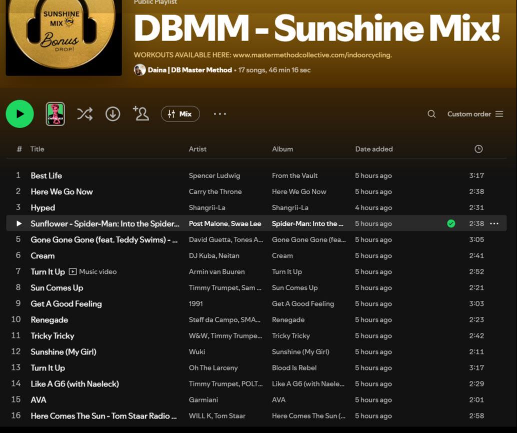Open artist 1991
The image size is (517, 433).
pos(196,304)
